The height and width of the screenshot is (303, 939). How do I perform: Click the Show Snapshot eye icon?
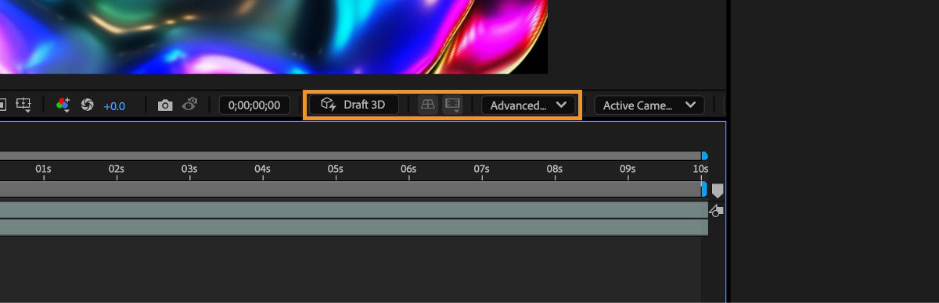[189, 105]
